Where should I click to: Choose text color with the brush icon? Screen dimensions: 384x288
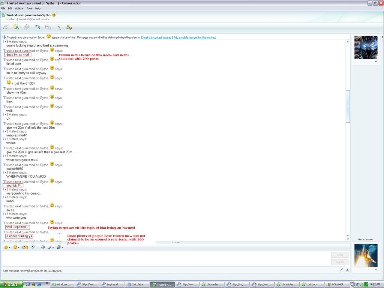click(x=50, y=247)
